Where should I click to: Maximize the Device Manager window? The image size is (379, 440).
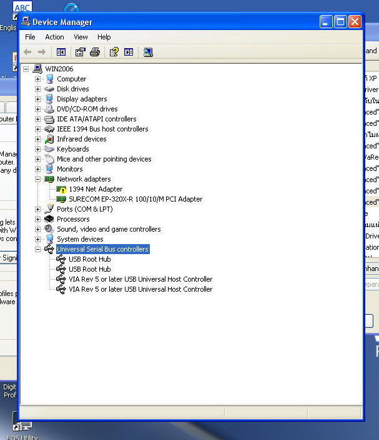click(x=340, y=22)
